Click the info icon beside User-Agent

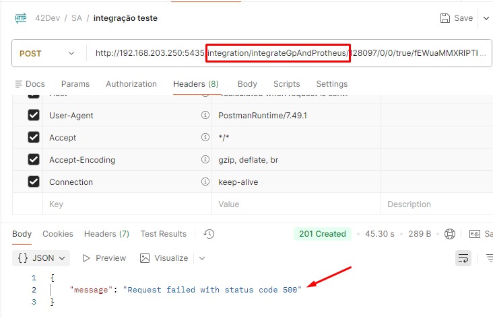205,116
